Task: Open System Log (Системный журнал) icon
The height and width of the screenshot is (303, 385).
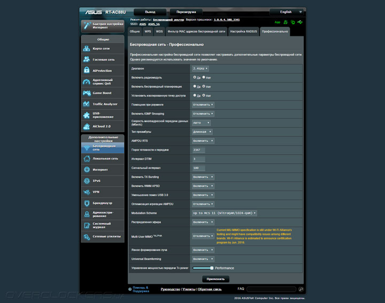Action: [x=87, y=225]
